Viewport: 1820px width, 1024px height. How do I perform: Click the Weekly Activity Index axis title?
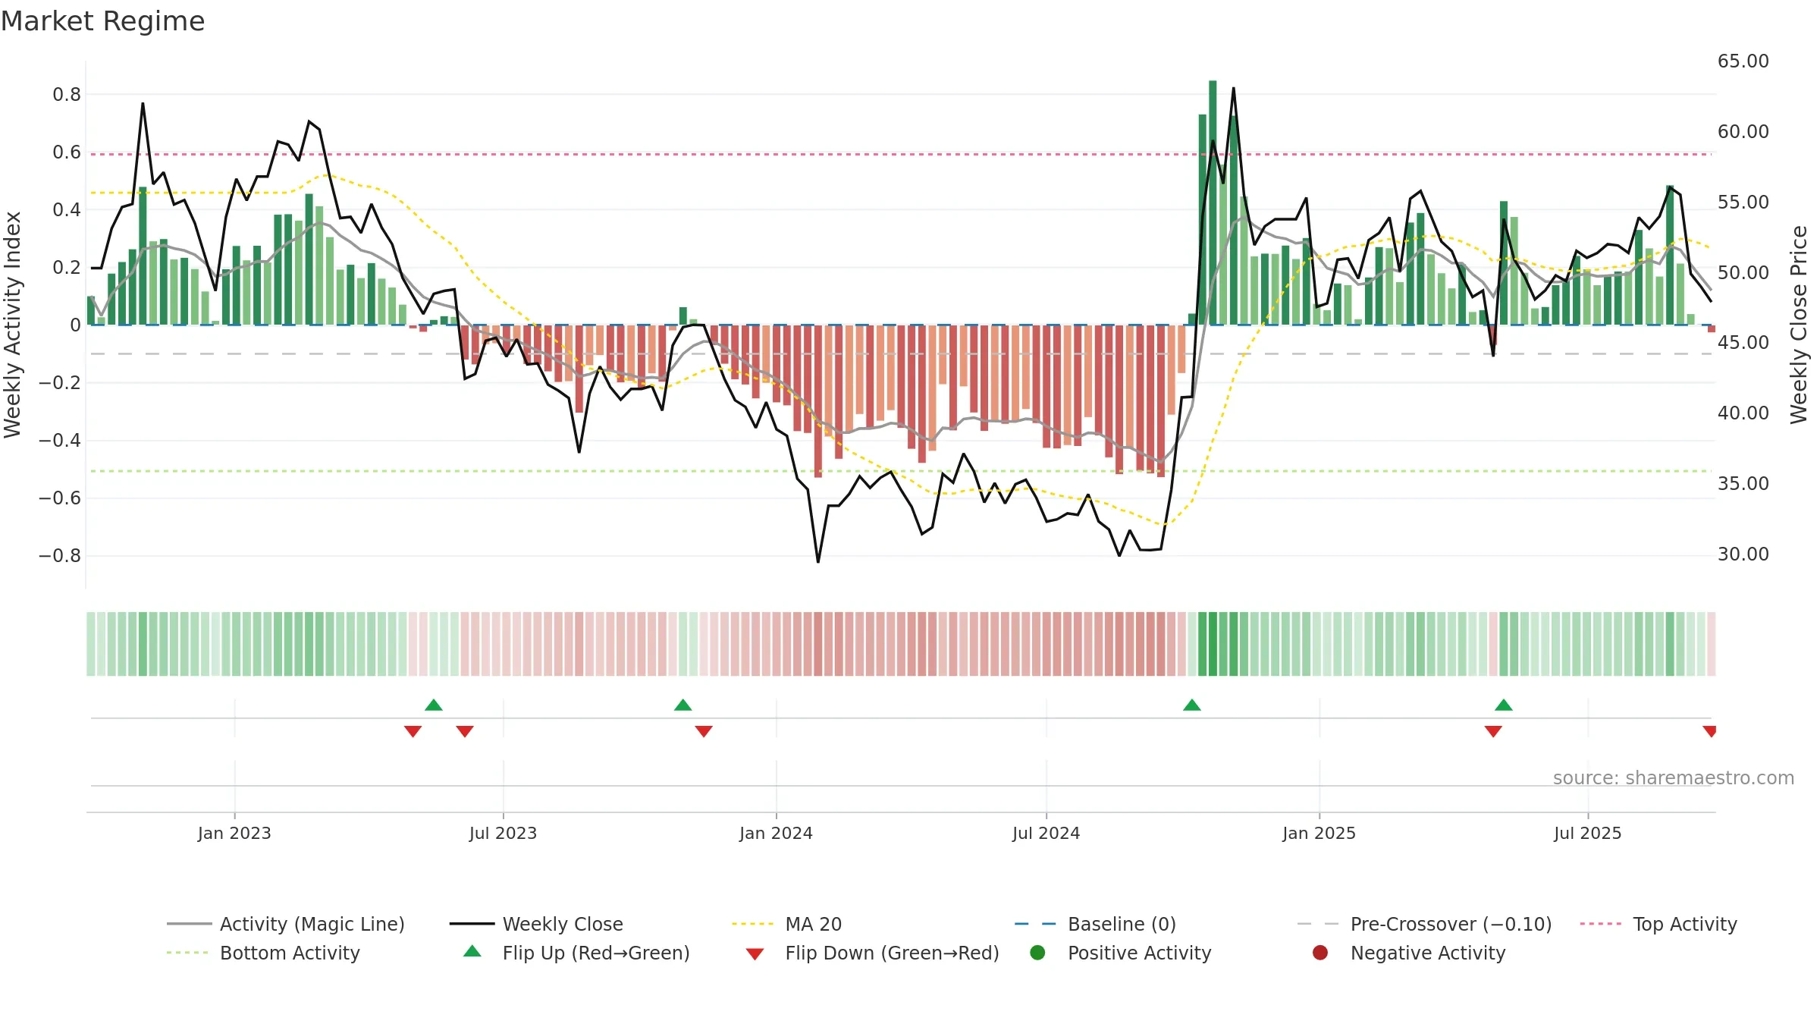(x=12, y=325)
